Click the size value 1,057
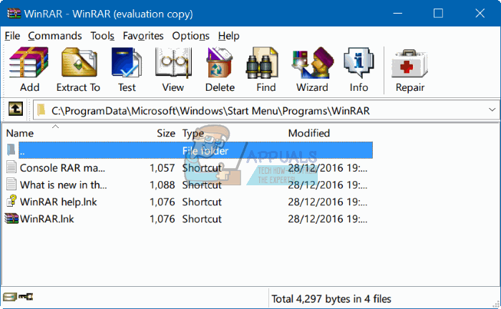Image resolution: width=501 pixels, height=309 pixels. coord(162,168)
